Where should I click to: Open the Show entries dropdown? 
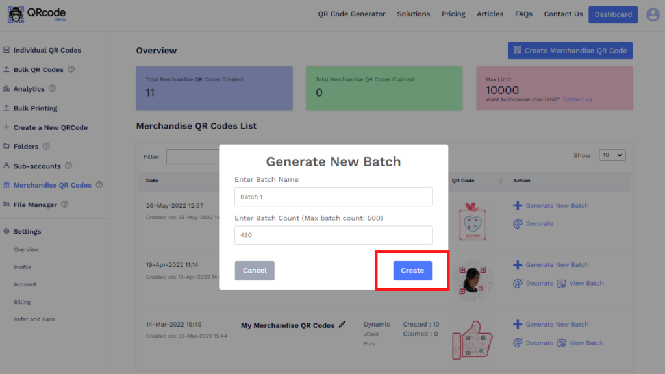pyautogui.click(x=611, y=155)
